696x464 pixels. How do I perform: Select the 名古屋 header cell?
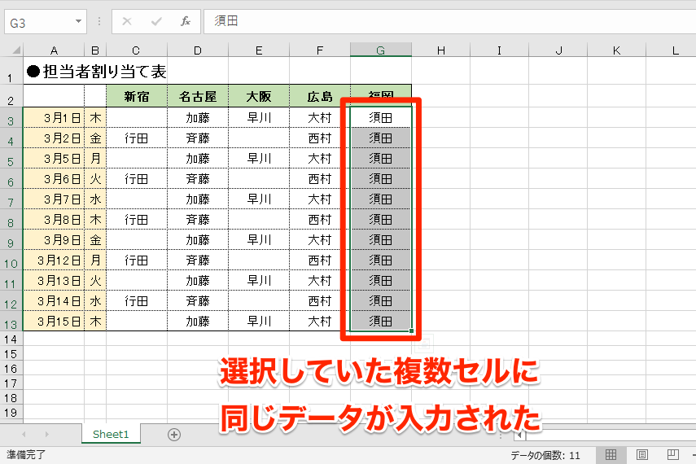tap(198, 97)
